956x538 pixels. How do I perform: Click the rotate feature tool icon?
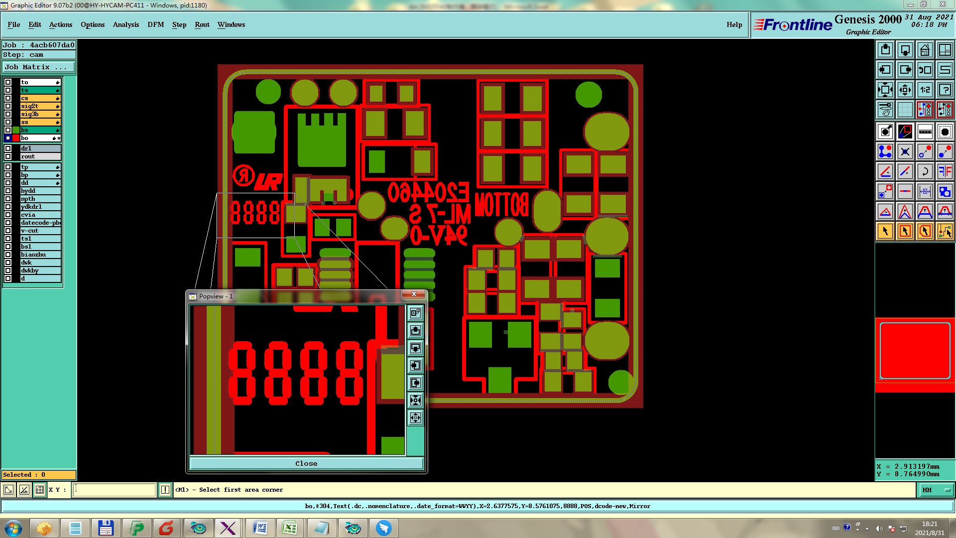(925, 171)
